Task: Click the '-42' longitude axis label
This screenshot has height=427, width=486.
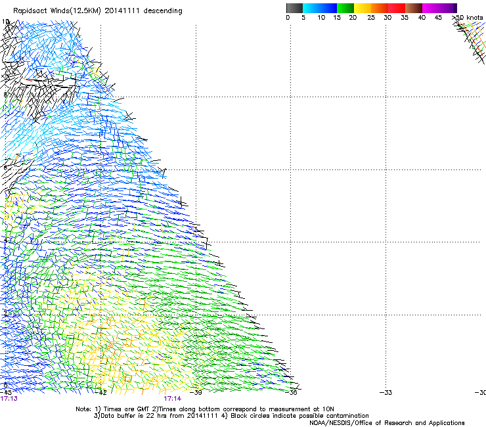Action: pyautogui.click(x=100, y=393)
